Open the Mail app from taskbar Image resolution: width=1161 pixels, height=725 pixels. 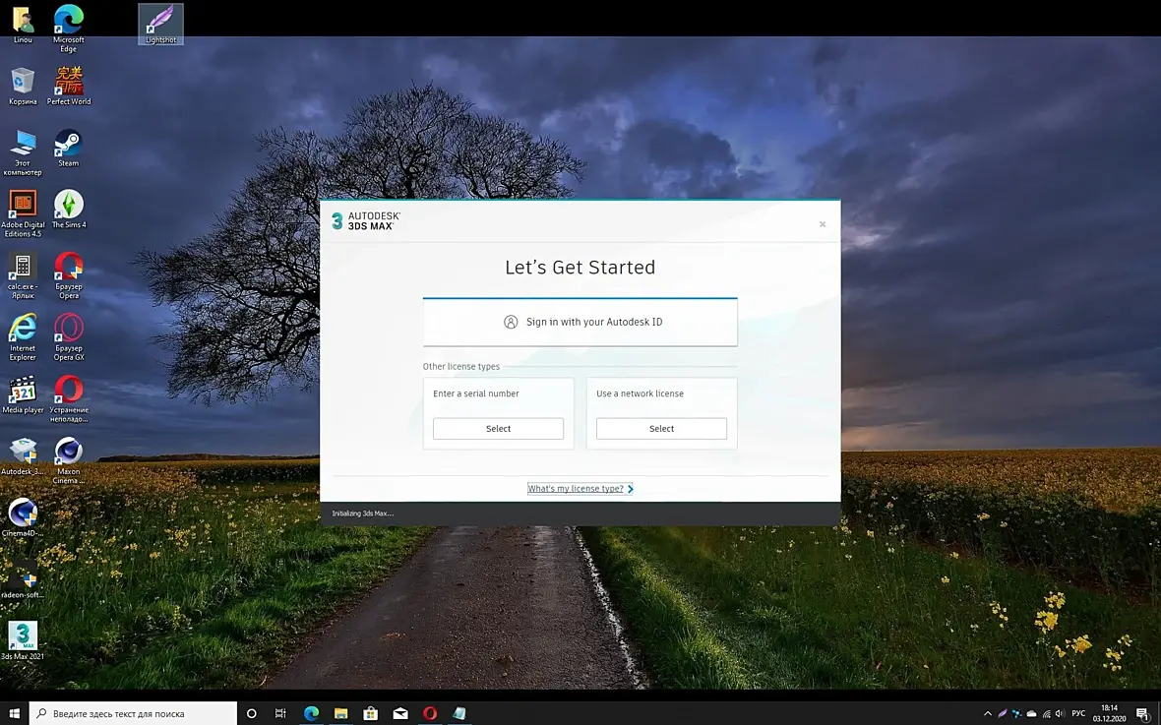point(399,713)
